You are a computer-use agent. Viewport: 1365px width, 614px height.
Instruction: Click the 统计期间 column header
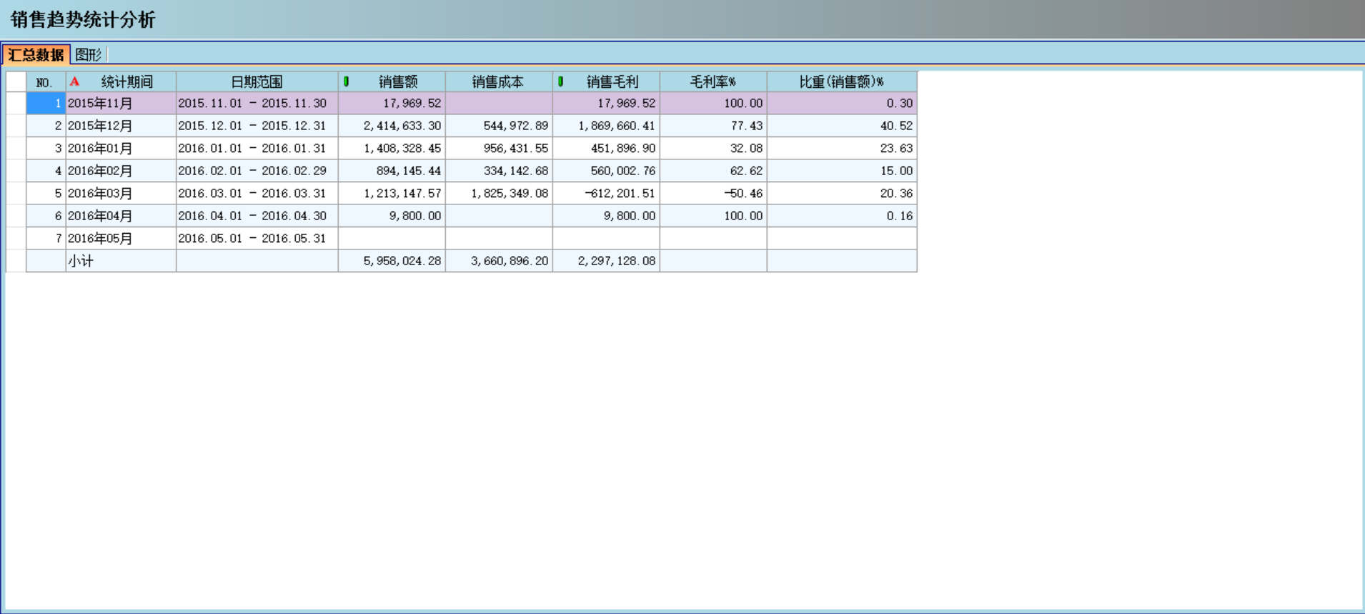coord(121,81)
